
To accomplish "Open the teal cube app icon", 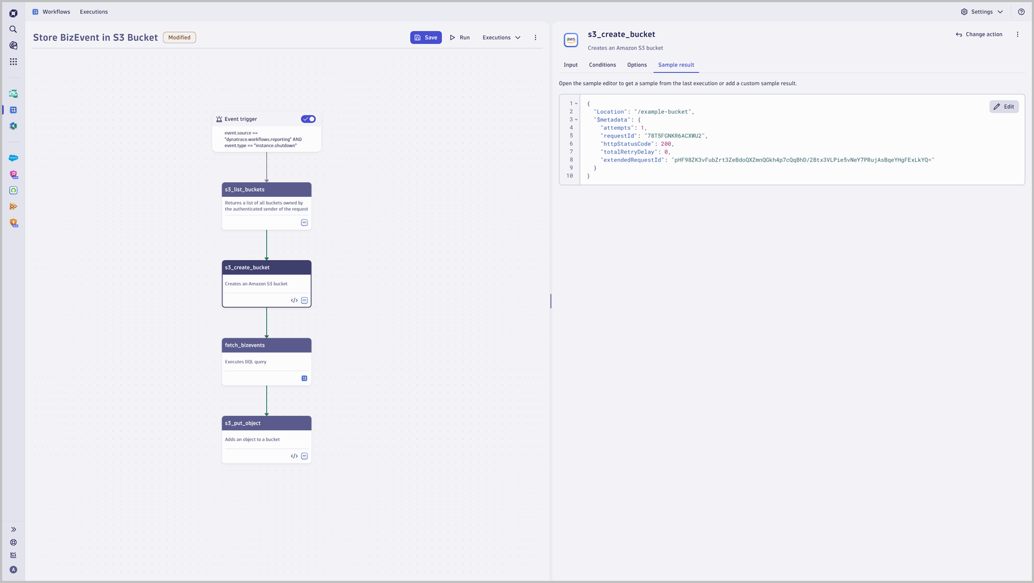I will coord(13,126).
